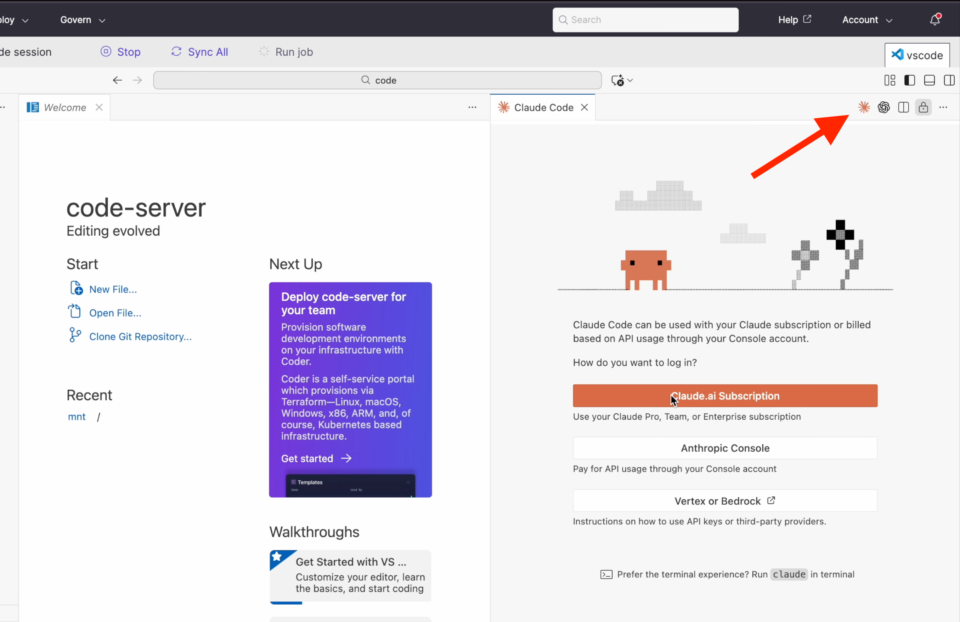The image size is (960, 622).
Task: Expand the Copilot status dropdown chevron
Action: [x=630, y=80]
